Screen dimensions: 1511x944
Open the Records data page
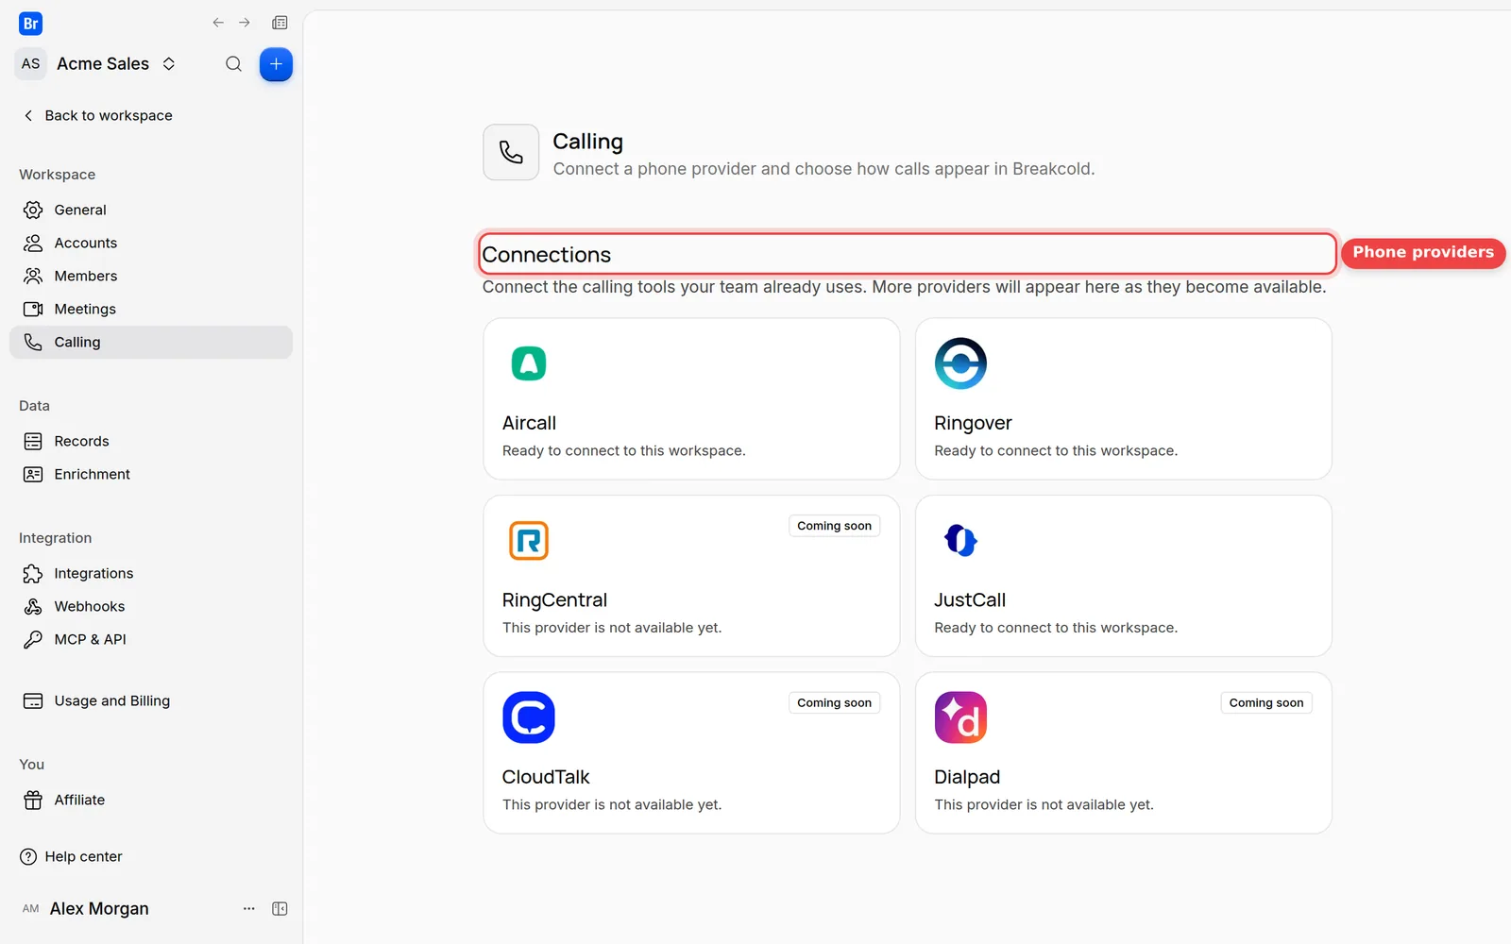point(151,441)
